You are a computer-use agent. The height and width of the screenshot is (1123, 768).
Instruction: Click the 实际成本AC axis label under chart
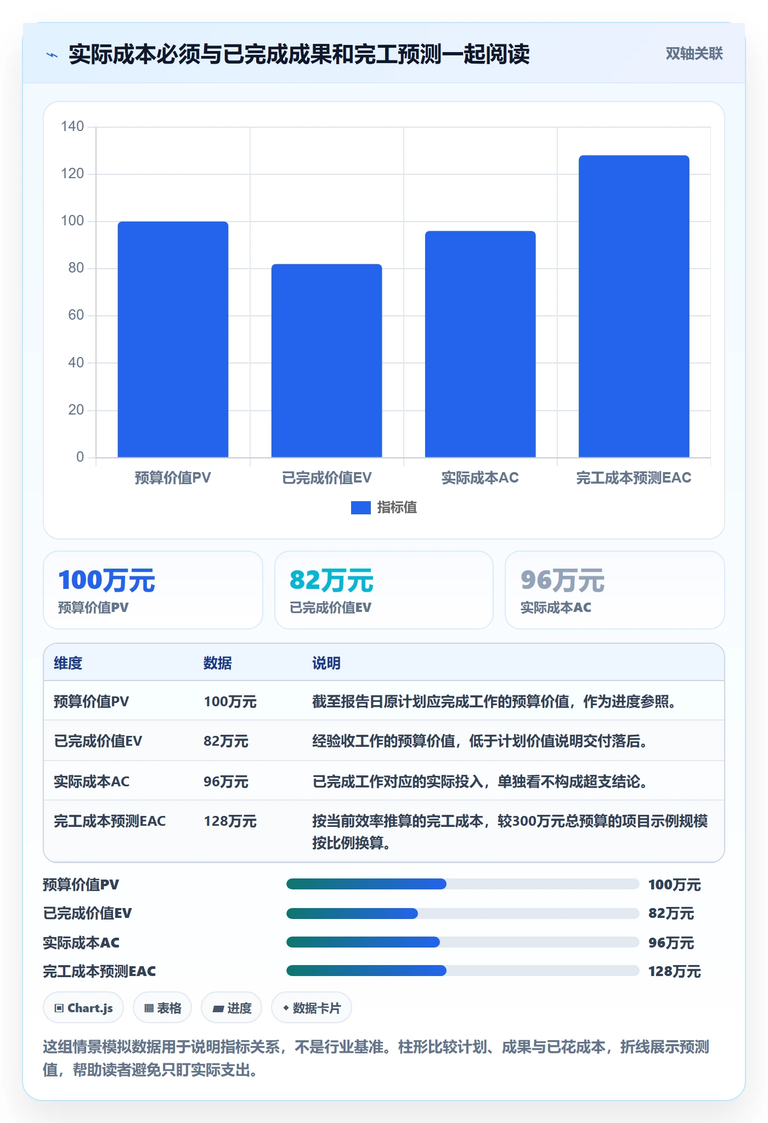[x=480, y=478]
